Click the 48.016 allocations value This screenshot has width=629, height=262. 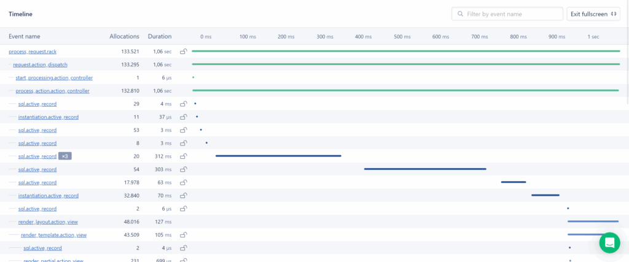click(130, 222)
